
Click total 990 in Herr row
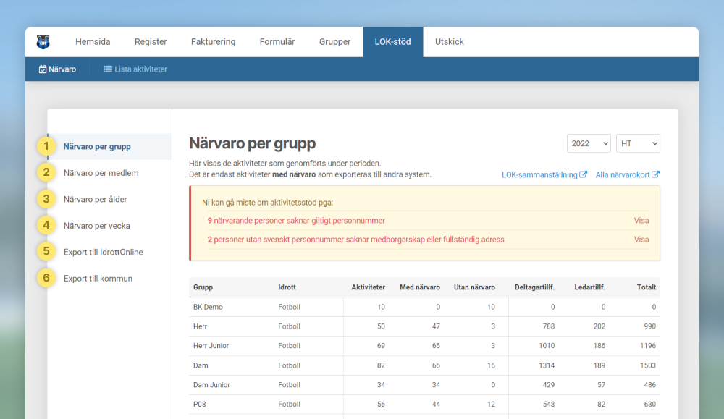coord(649,326)
